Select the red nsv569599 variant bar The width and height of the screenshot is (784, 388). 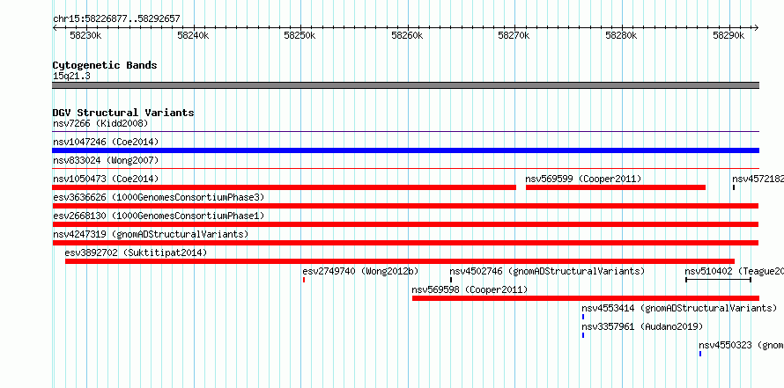[616, 187]
